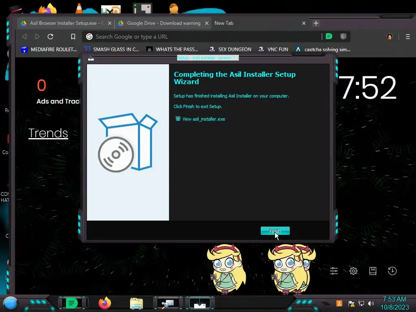Close the Asil Browser Installer Setup.exe tab

tap(110, 23)
